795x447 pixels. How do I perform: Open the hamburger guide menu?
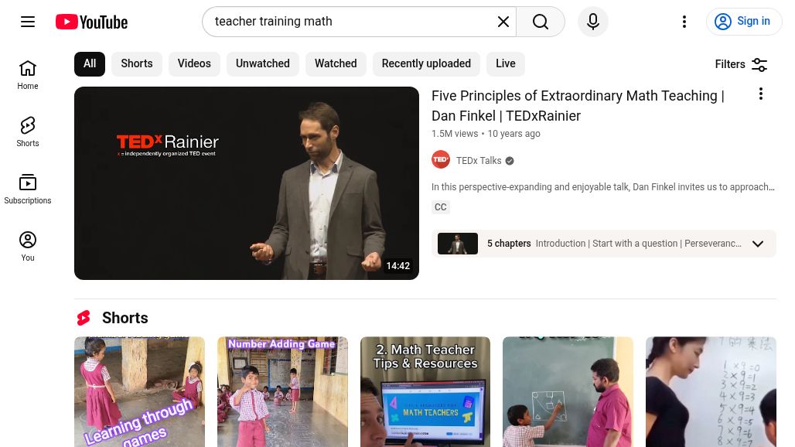[x=28, y=22]
